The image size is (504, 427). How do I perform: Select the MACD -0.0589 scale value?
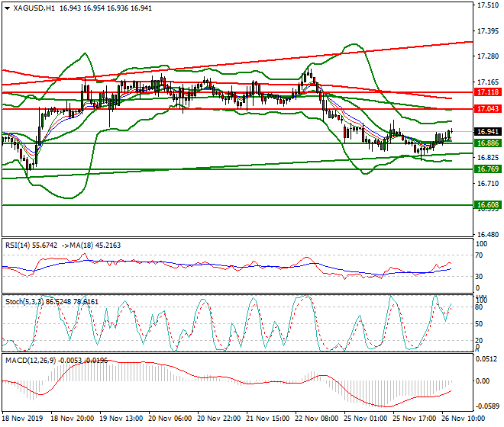coord(487,406)
